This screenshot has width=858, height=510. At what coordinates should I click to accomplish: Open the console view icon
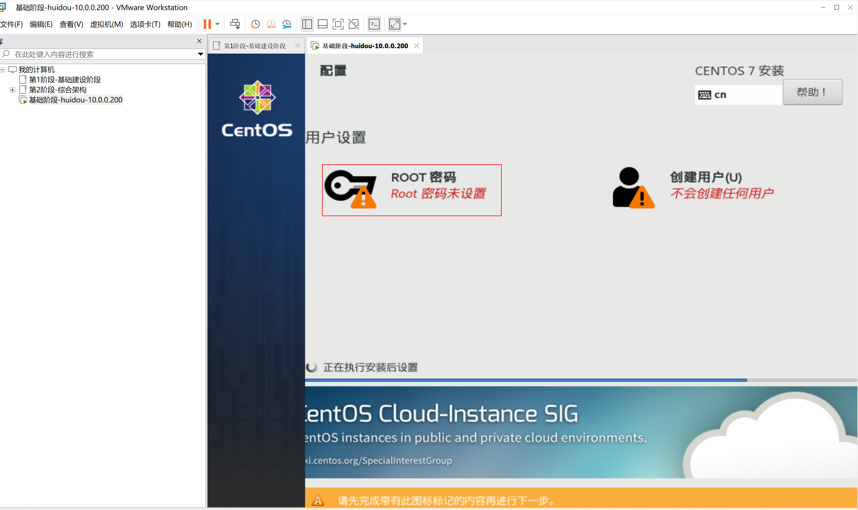(374, 24)
